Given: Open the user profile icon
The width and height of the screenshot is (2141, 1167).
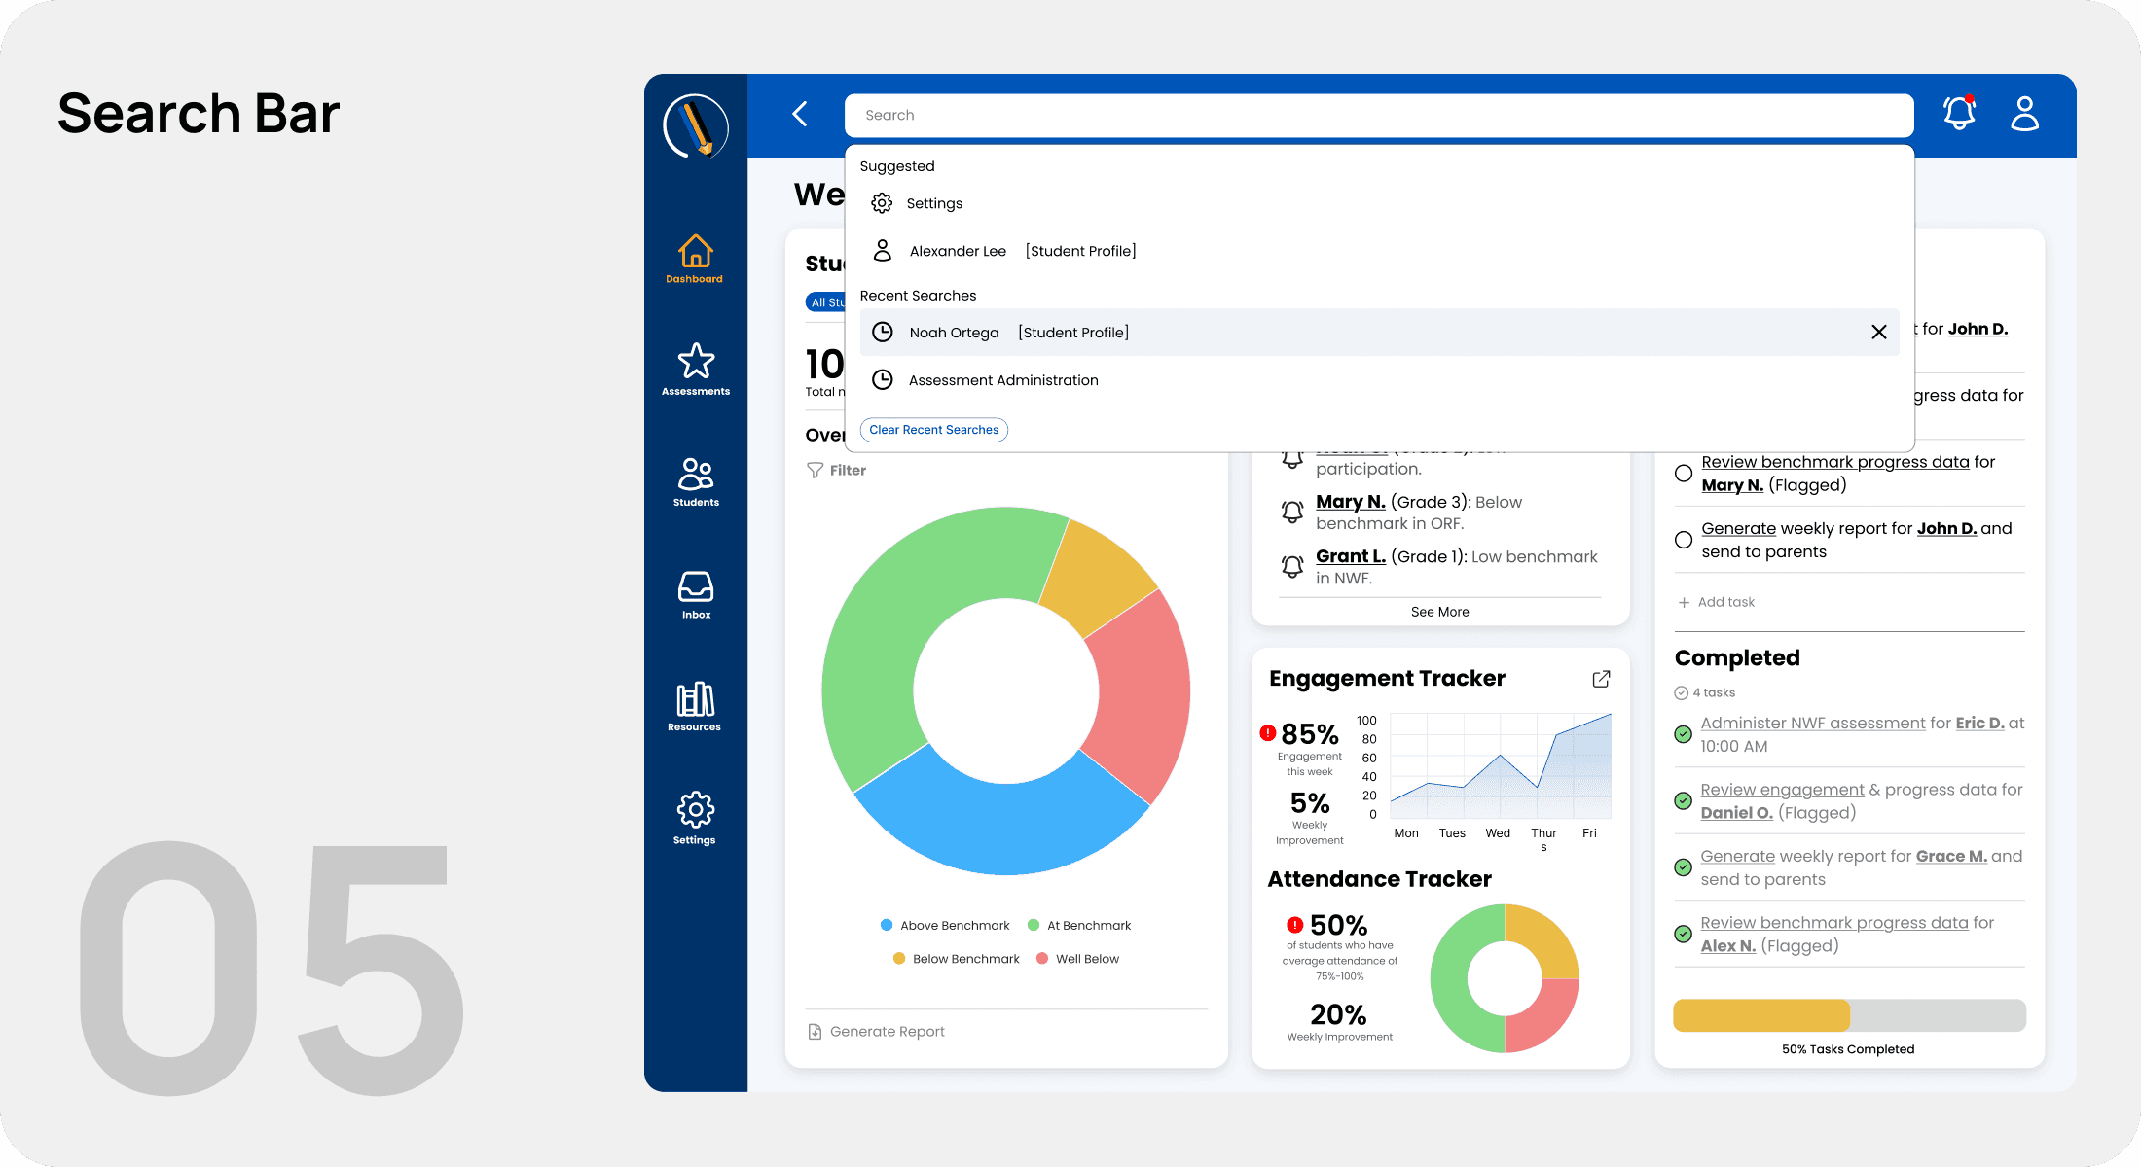Looking at the screenshot, I should click(x=2024, y=114).
